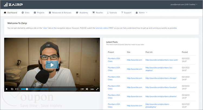203x110 pixels.
Task: Enter fullscreen with the expand arrows icon
Action: [97, 89]
